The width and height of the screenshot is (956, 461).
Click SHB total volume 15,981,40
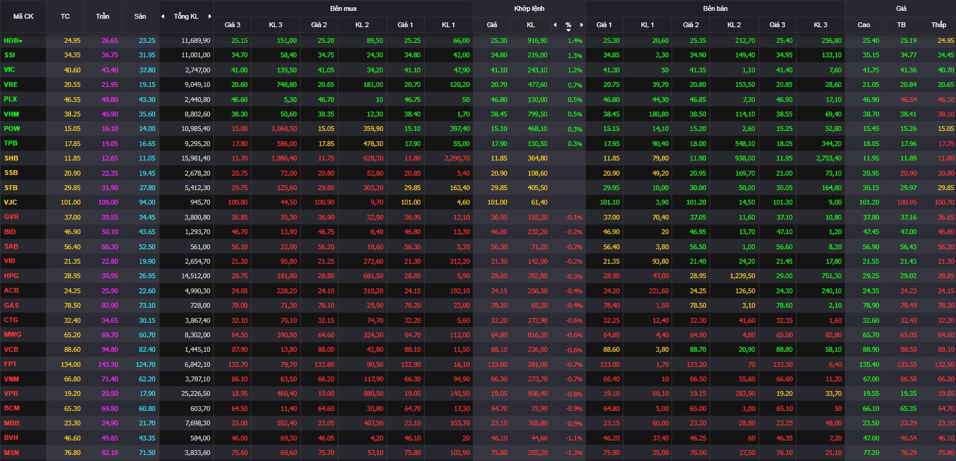[x=196, y=158]
